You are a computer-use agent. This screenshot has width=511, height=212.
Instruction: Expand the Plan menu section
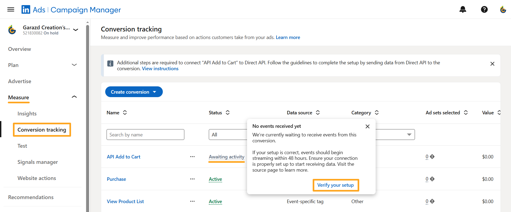74,65
